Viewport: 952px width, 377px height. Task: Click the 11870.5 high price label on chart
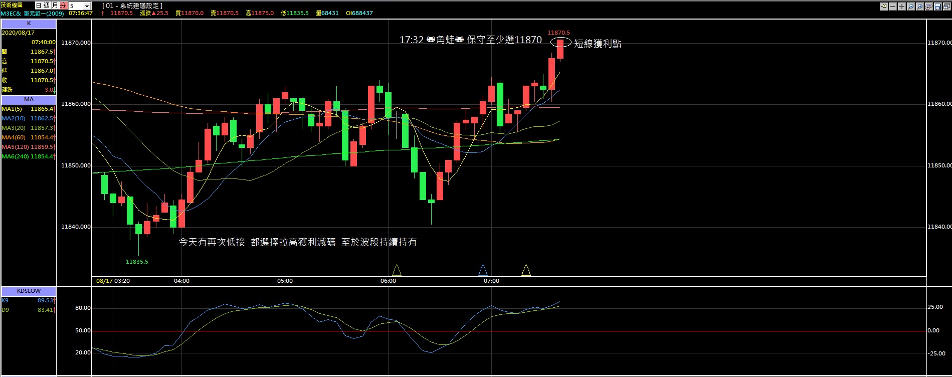(x=558, y=33)
